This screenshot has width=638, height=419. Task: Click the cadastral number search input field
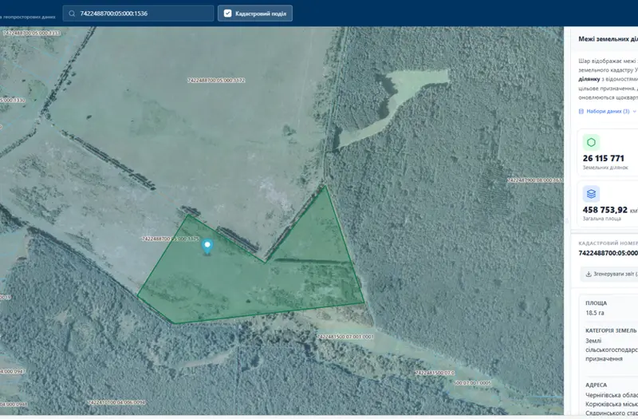tap(138, 14)
